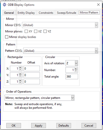Enable the XY mirror plane checkbox
Viewport: 103px width, 130px height.
26,31
